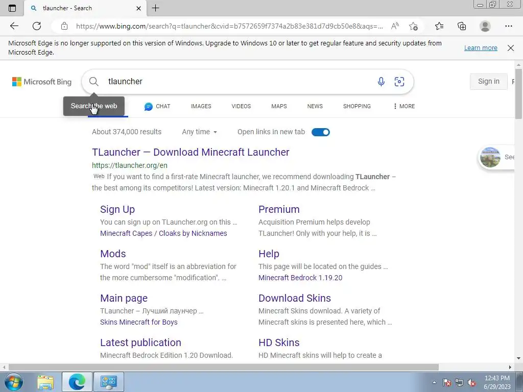
Task: Switch to the MAPS tab
Action: pos(279,106)
